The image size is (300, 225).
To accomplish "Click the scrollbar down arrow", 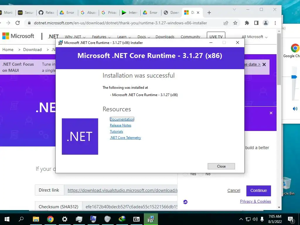I will click(279, 207).
